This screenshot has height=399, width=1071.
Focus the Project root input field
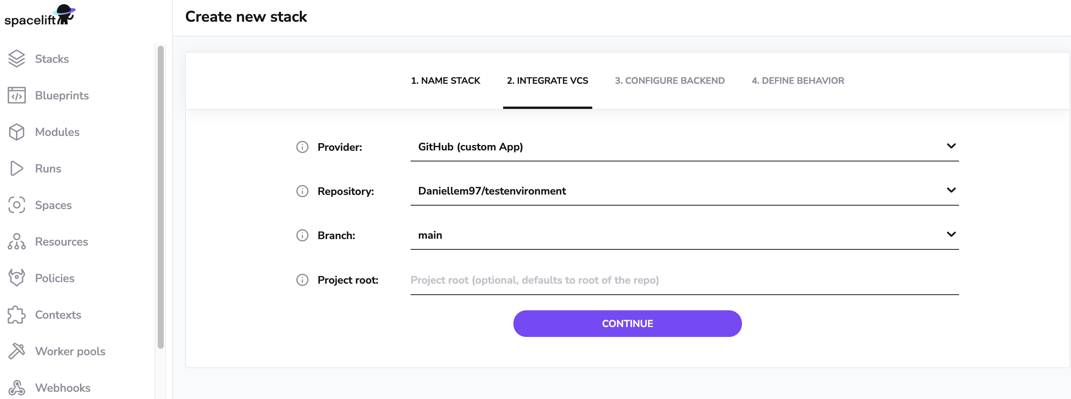[x=684, y=280]
